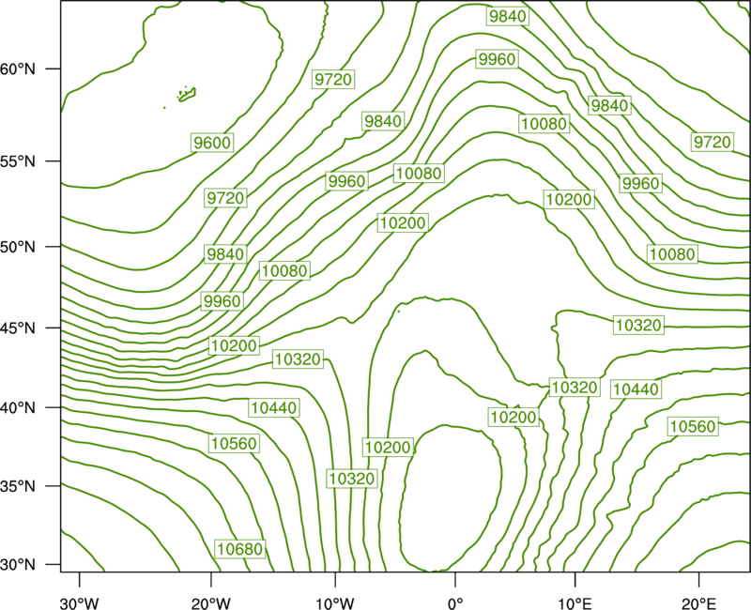Click the 9720 label near 59°N 10°W
The image size is (751, 610).
point(333,79)
